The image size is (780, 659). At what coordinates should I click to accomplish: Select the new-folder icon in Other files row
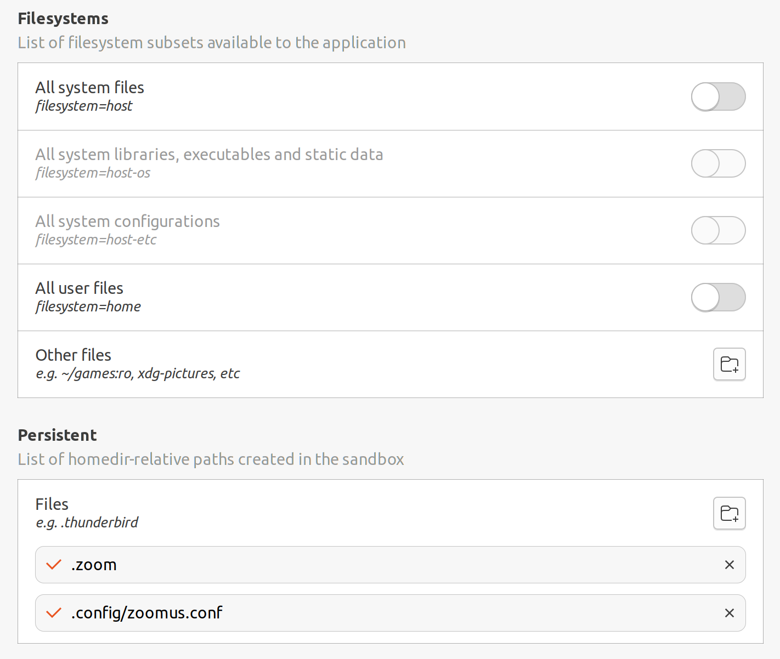729,364
